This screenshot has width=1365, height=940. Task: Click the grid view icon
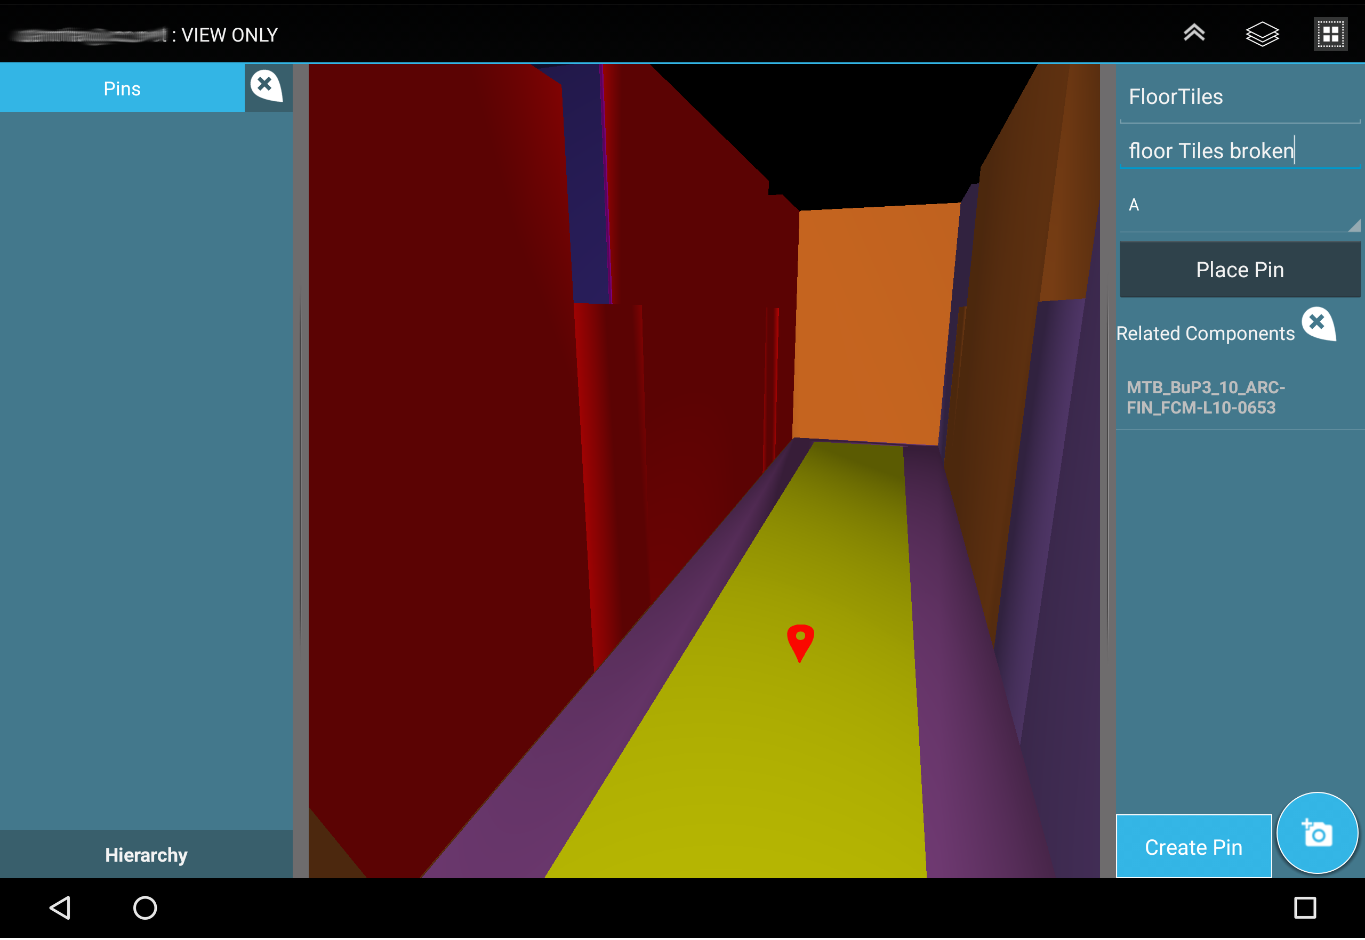(1330, 34)
